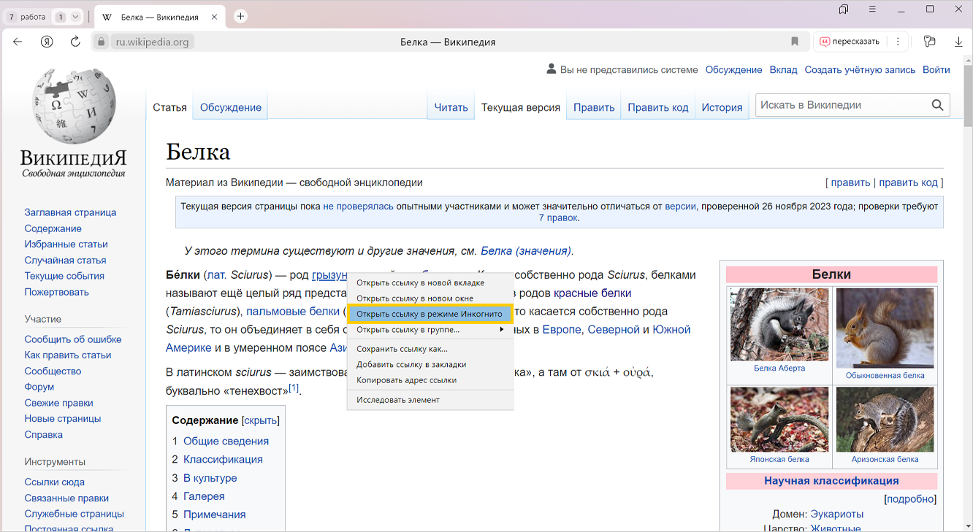This screenshot has height=532, width=973.
Task: Click the browser back arrow
Action: click(x=18, y=42)
